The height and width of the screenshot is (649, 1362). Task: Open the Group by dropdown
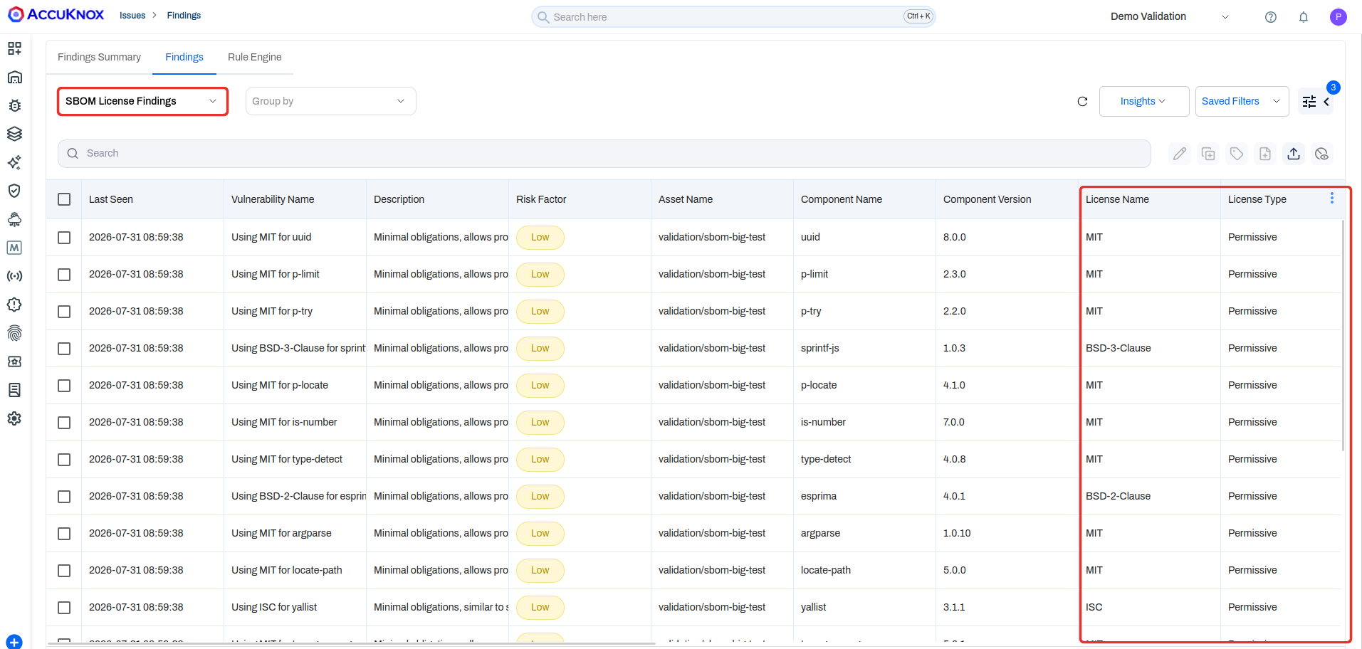330,101
